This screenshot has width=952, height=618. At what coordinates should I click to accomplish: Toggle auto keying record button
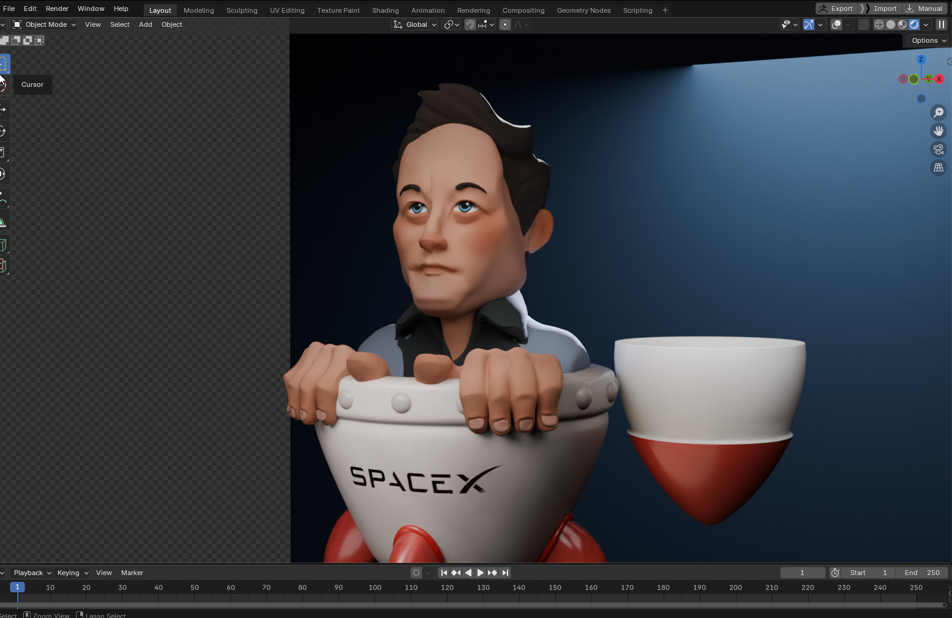[x=416, y=573]
